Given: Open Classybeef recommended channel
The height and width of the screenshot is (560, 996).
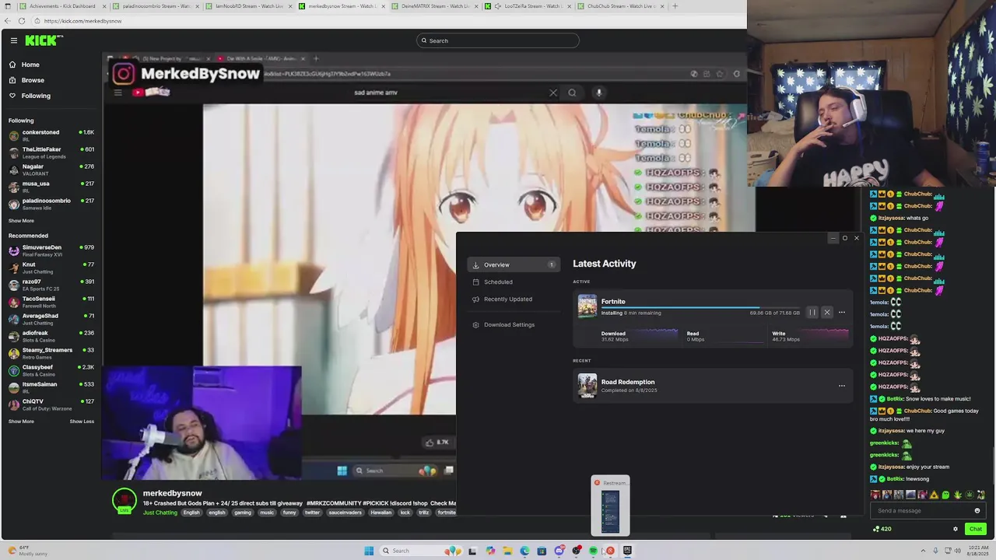Looking at the screenshot, I should pyautogui.click(x=51, y=370).
